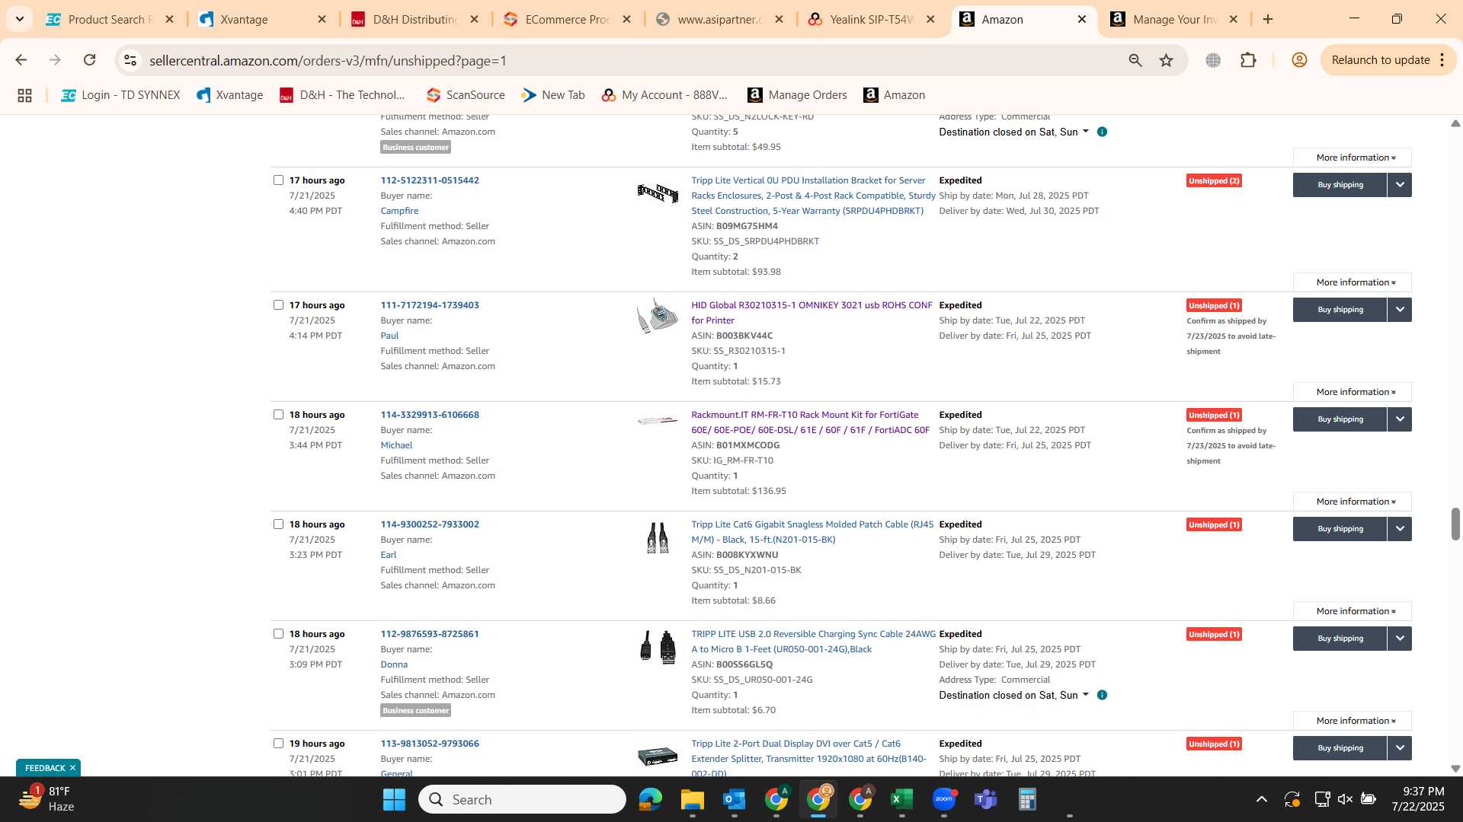
Task: Select checkbox for order 114-9300252-7933002
Action: click(x=278, y=524)
